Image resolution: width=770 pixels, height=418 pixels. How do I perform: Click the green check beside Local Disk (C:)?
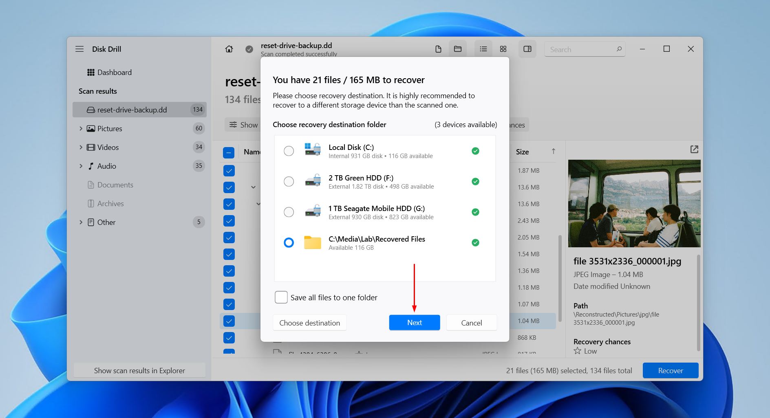[475, 151]
